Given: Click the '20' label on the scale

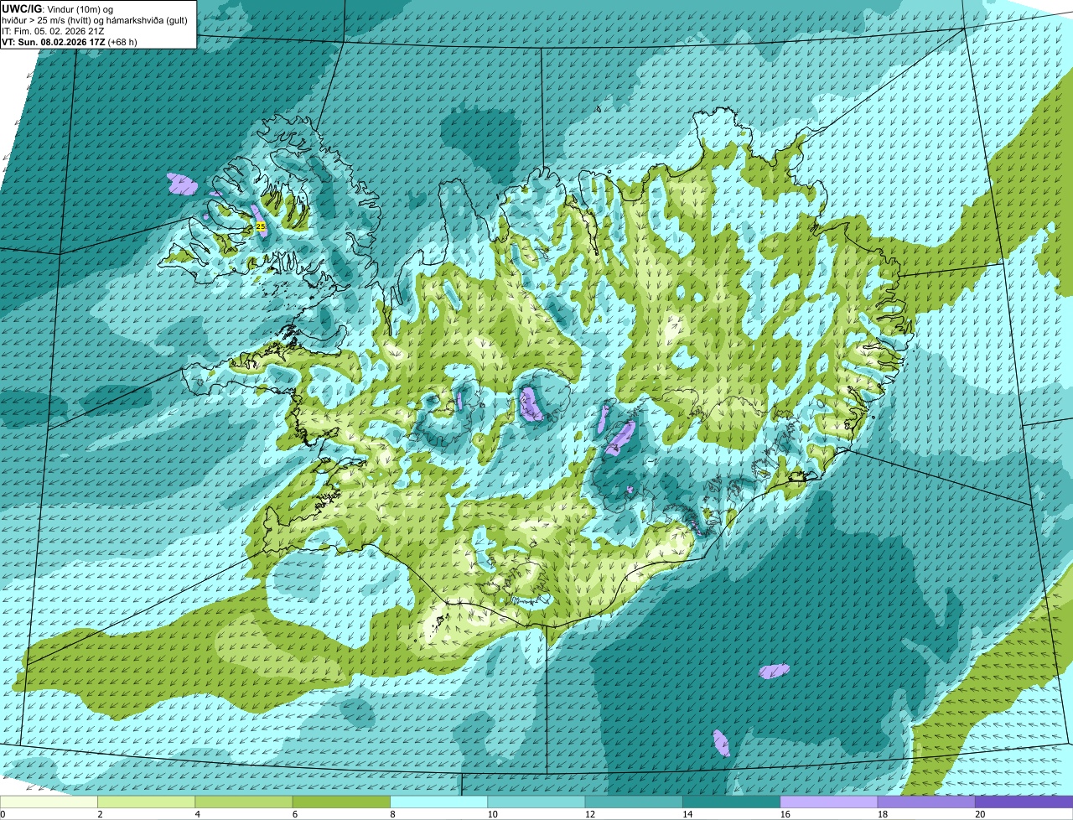Looking at the screenshot, I should [x=980, y=814].
